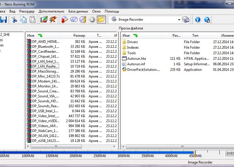This screenshot has height=167, width=234.
Task: Click the 443 737 КБ size cell
Action: [77, 116]
